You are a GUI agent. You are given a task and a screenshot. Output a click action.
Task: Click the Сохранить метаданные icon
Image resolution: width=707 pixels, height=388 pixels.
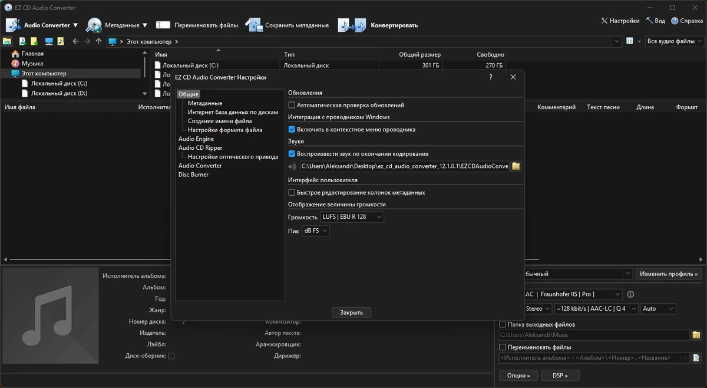point(253,25)
